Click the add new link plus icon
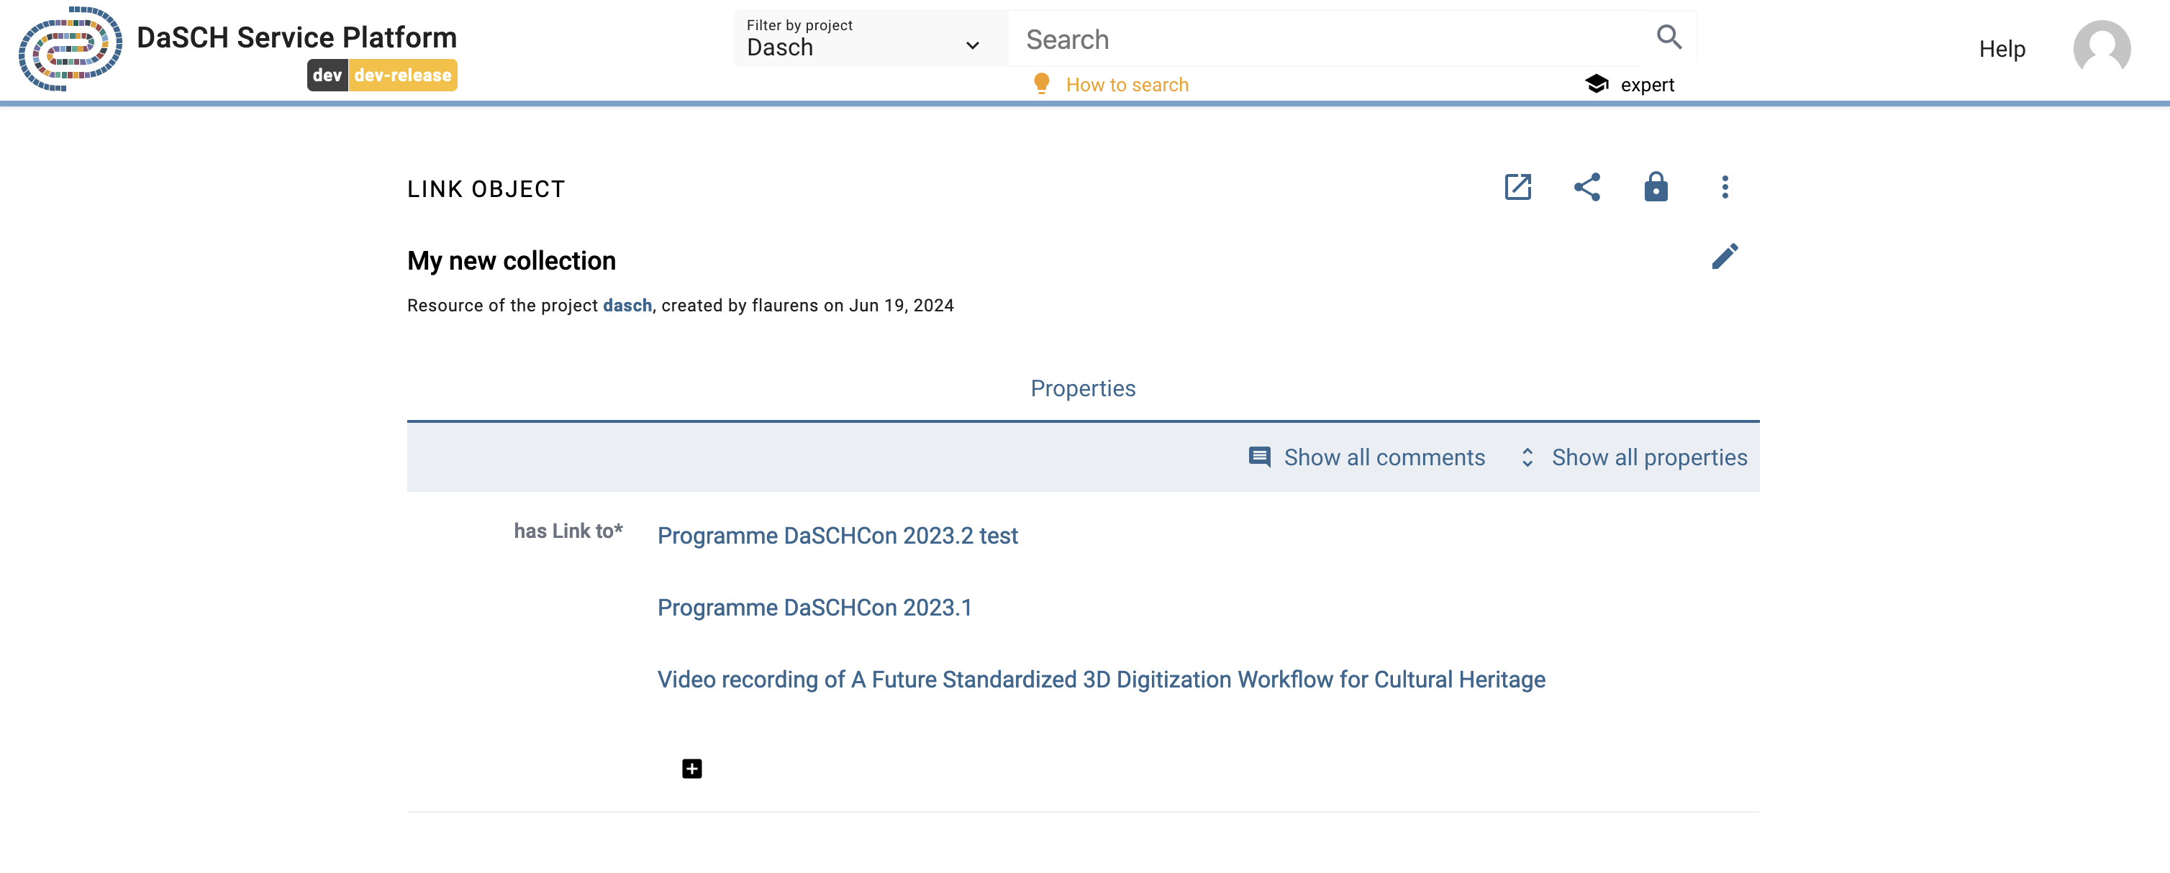 pos(692,768)
